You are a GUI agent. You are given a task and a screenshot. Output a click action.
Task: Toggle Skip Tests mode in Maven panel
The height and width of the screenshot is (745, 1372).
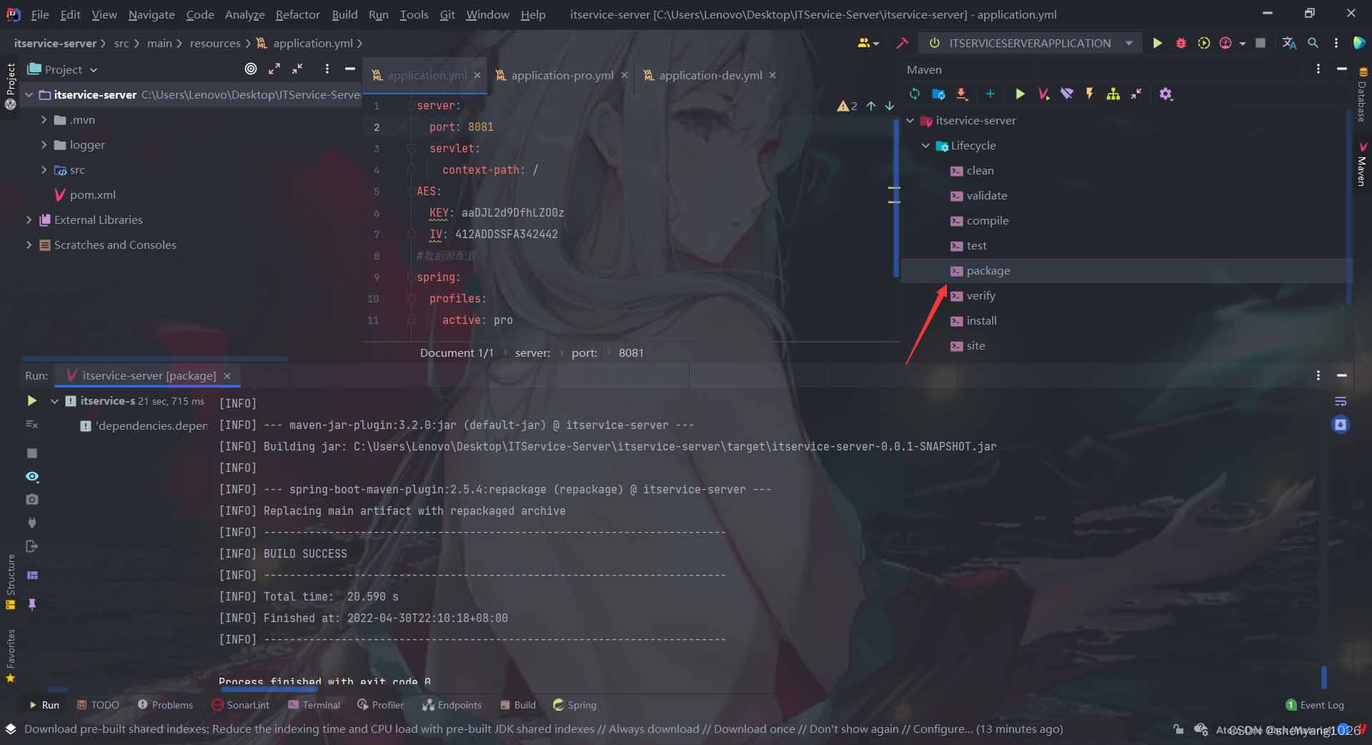click(1068, 94)
